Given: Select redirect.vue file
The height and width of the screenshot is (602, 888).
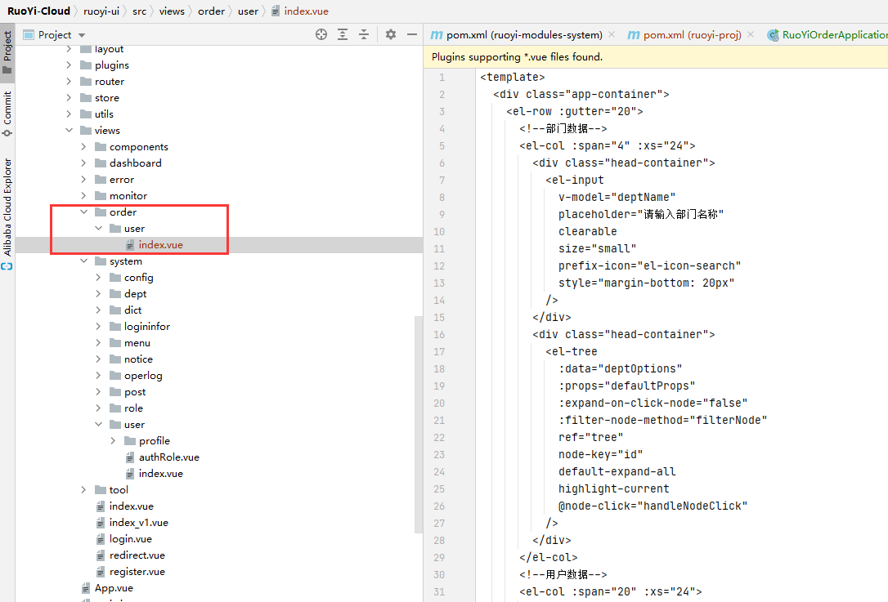Looking at the screenshot, I should (137, 555).
